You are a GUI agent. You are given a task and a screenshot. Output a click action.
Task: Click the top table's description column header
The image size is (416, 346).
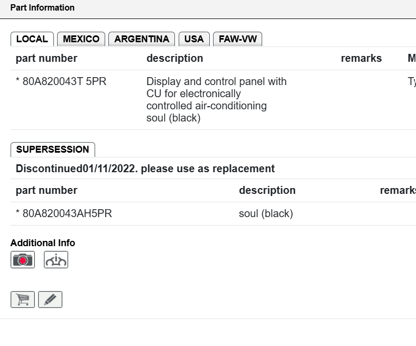point(174,59)
